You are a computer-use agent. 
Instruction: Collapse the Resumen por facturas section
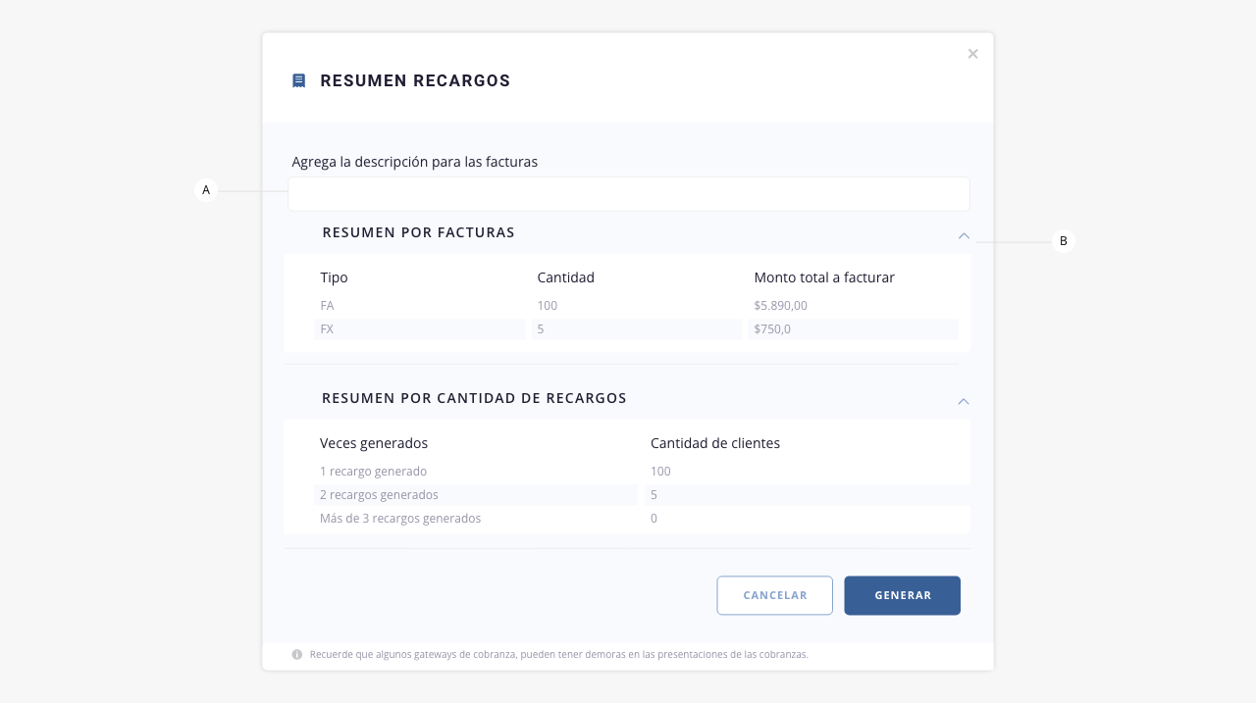click(964, 235)
